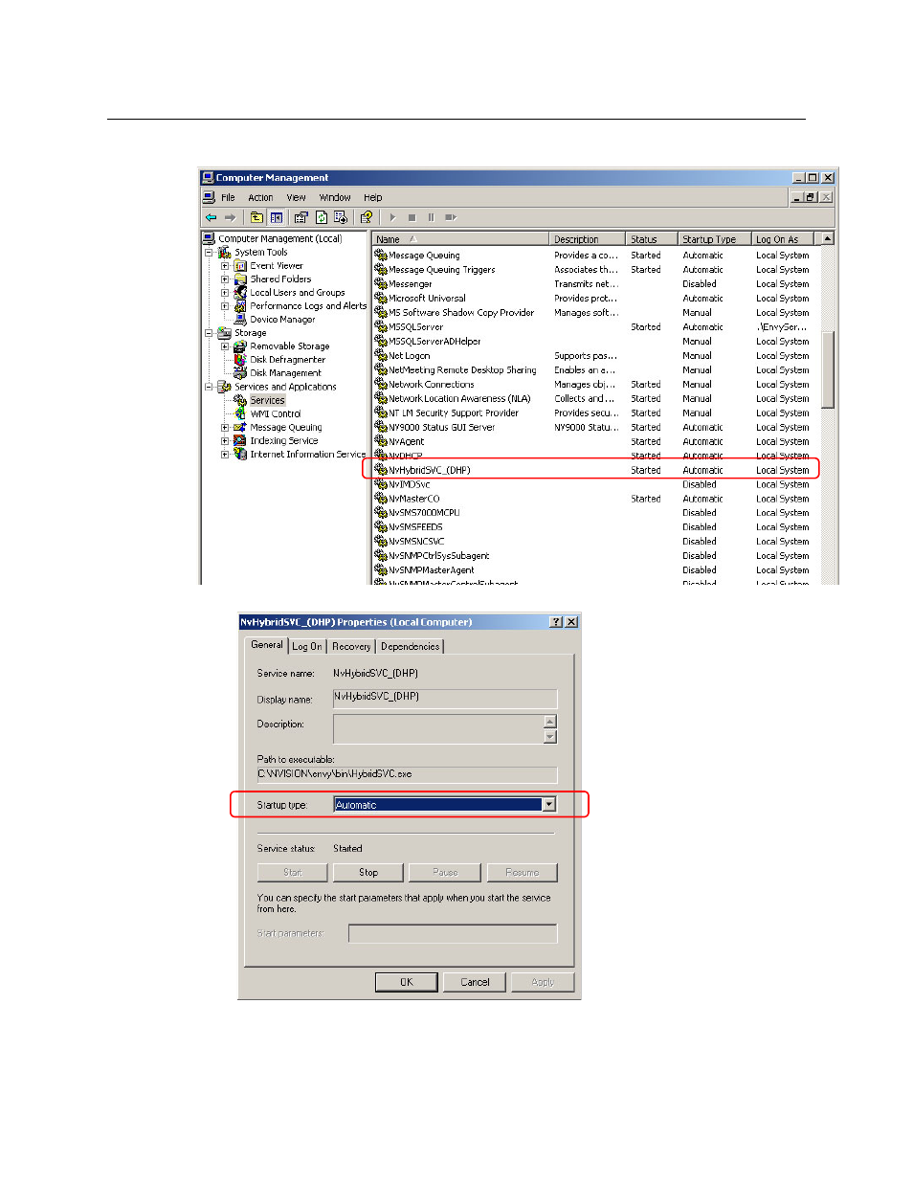Click the Description text box

tap(438, 728)
